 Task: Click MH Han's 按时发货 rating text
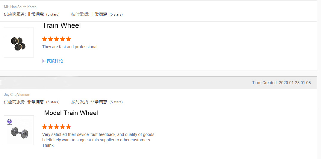pos(97,14)
